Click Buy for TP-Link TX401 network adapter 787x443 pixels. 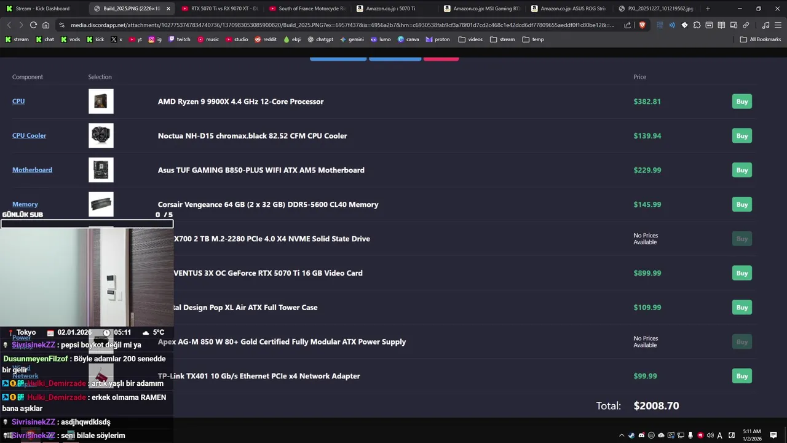(742, 376)
